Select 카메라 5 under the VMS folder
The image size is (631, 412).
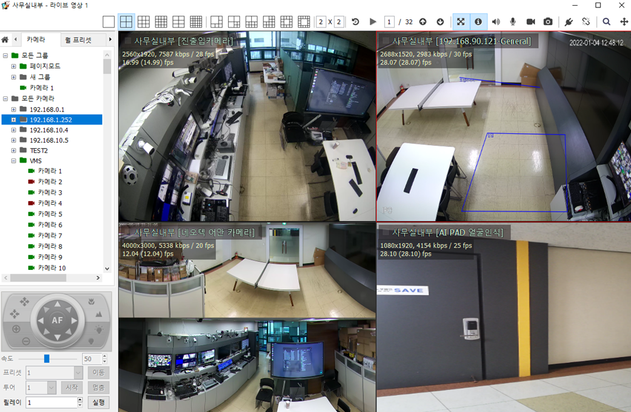coord(50,214)
